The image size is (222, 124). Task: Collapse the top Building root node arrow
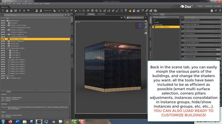tap(6, 21)
